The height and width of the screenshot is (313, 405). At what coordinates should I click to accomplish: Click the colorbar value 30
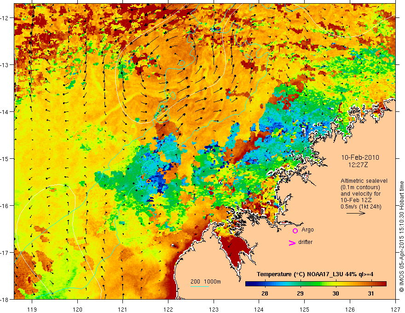pos(335,293)
